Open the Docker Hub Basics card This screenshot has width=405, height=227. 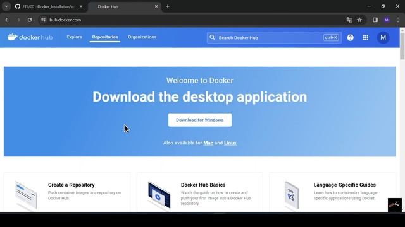200,192
